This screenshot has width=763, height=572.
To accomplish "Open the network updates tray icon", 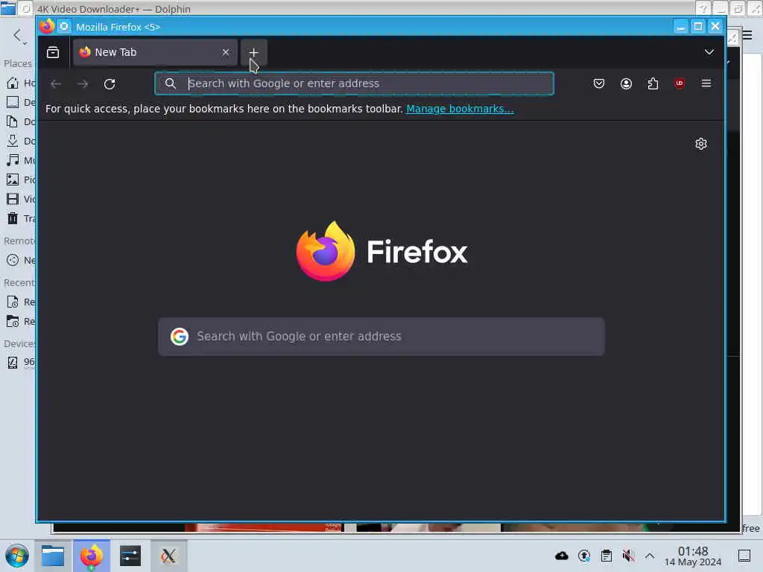I will point(584,556).
